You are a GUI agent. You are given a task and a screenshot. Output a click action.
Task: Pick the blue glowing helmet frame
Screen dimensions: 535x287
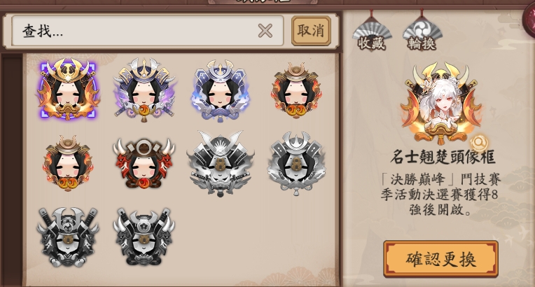[x=220, y=90]
